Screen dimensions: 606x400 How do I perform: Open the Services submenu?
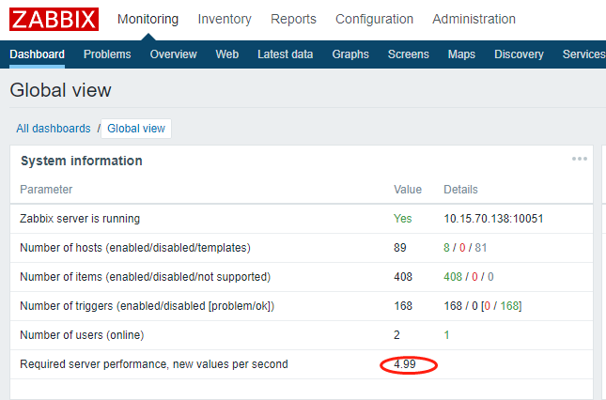click(584, 54)
